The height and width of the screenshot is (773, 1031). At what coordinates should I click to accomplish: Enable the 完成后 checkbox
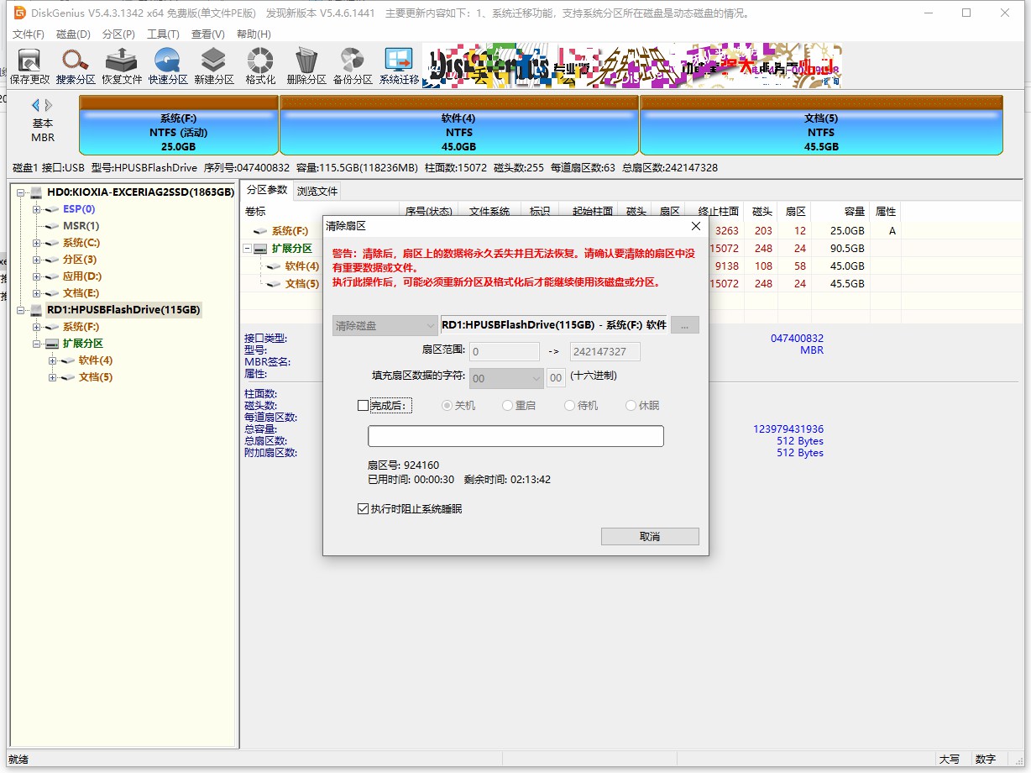tap(363, 405)
